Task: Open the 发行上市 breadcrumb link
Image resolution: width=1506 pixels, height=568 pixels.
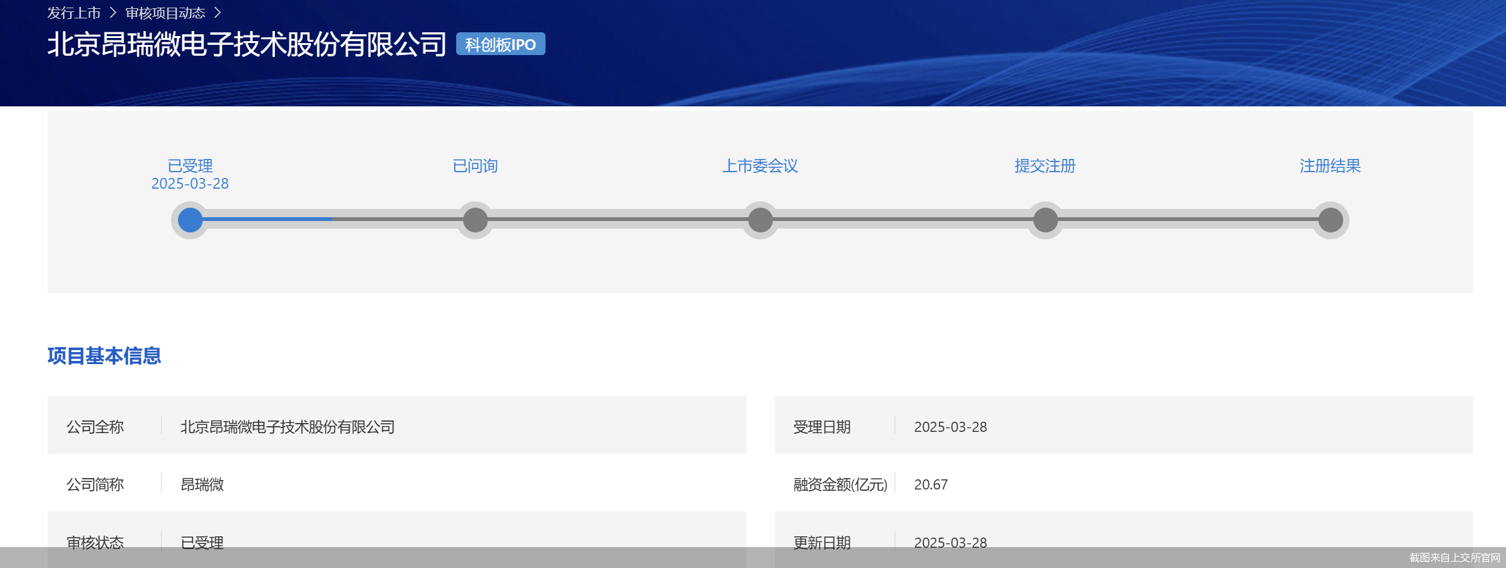Action: [74, 13]
